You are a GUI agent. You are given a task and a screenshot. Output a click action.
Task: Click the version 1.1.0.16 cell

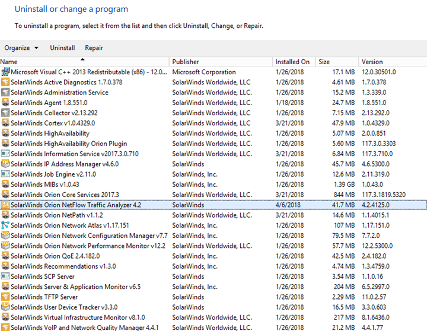point(372,276)
